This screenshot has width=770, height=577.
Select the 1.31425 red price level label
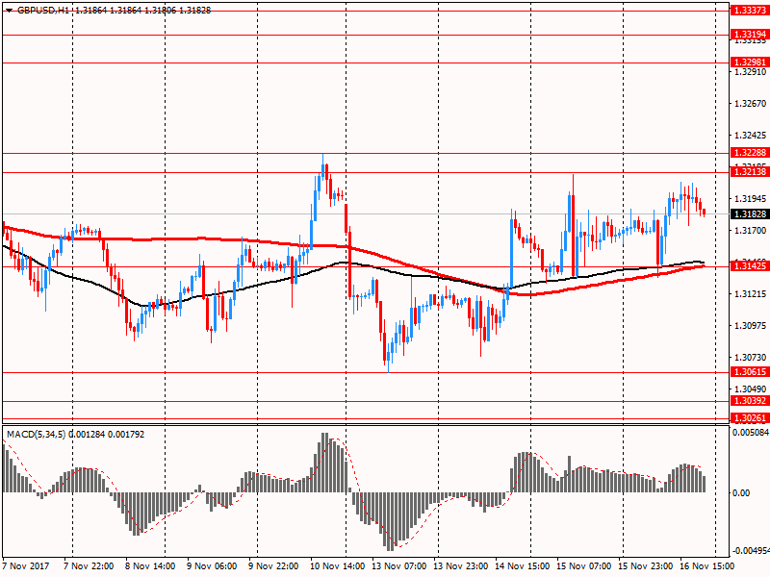(750, 266)
